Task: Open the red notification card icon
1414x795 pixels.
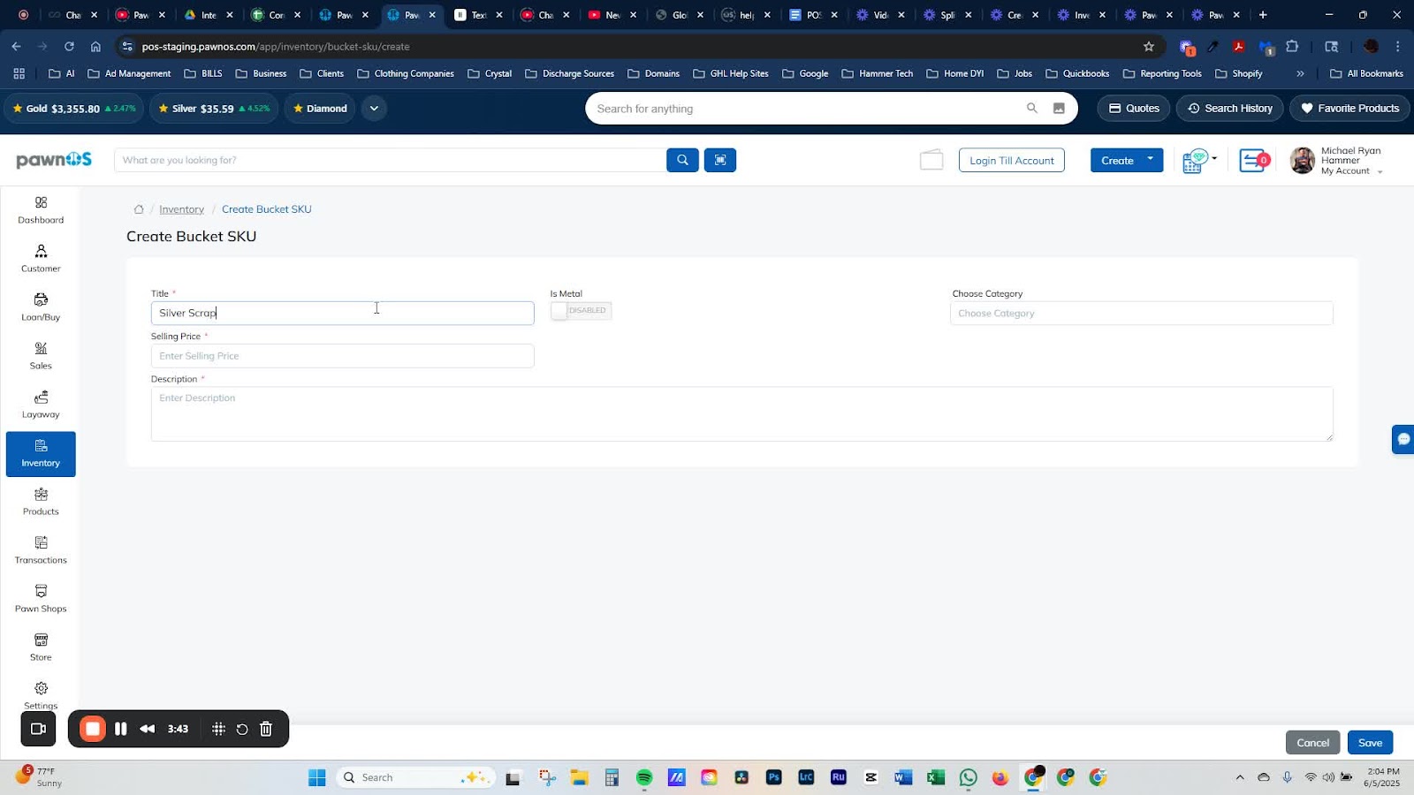Action: coord(1254,161)
